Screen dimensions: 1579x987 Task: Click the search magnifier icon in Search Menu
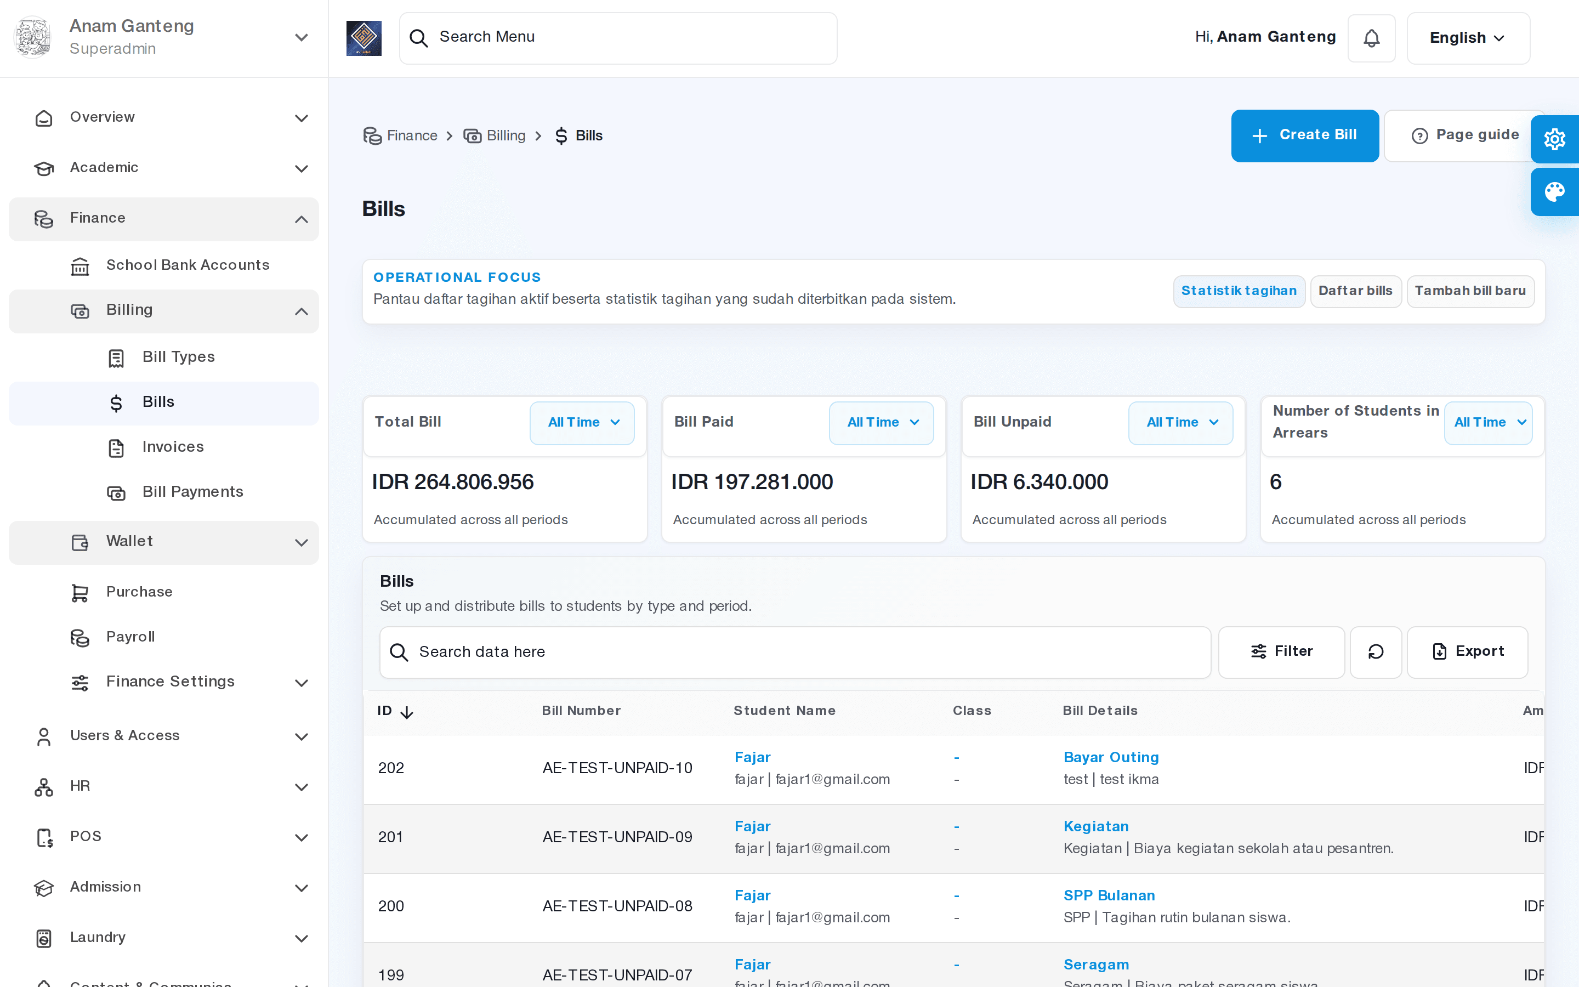coord(418,38)
